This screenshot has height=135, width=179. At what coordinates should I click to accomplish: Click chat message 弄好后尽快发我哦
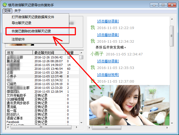[x=111, y=47]
